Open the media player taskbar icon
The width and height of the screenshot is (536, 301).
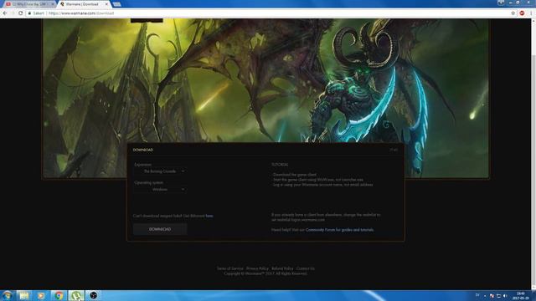(x=41, y=295)
